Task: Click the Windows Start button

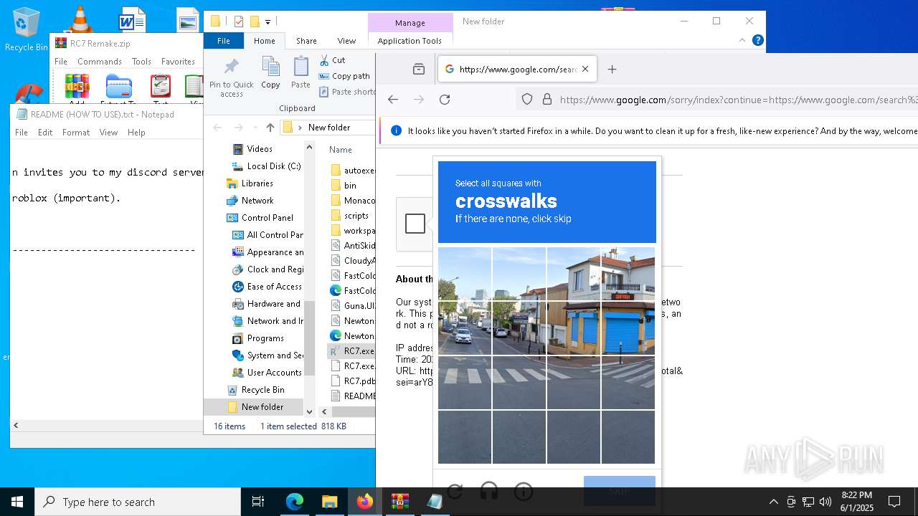Action: click(x=17, y=502)
